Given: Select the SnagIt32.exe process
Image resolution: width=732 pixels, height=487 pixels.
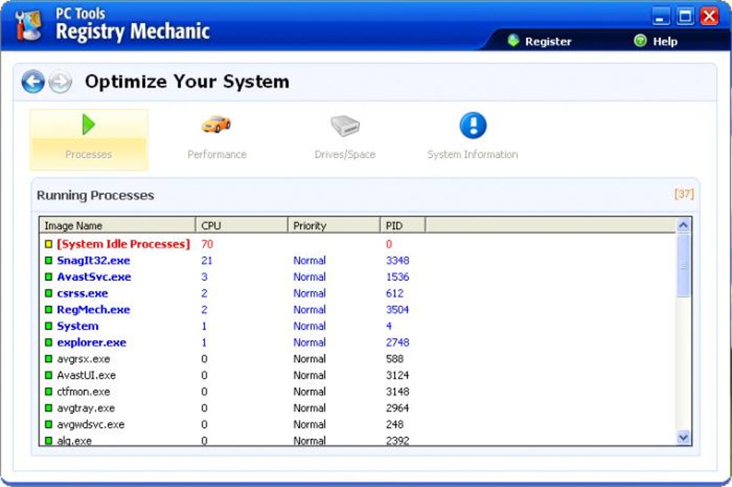Looking at the screenshot, I should pos(357,260).
